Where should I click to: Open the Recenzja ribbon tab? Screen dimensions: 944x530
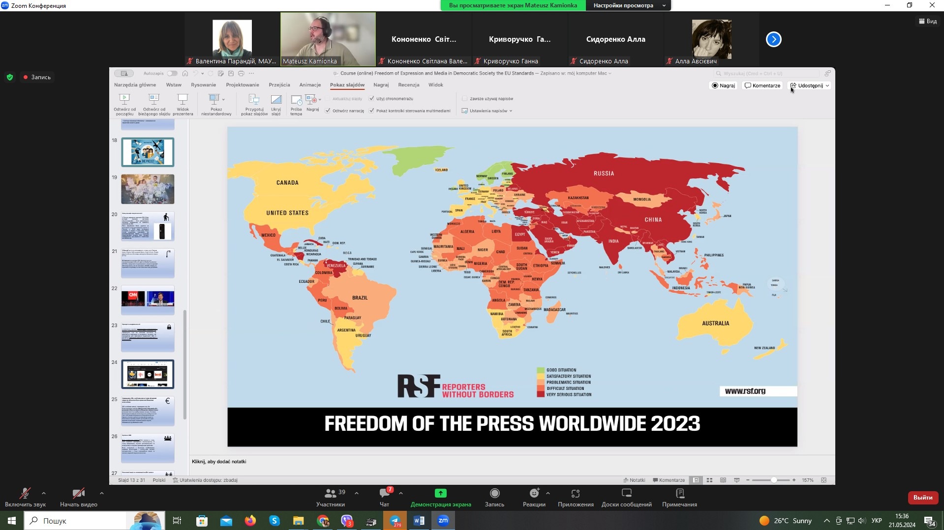click(408, 85)
